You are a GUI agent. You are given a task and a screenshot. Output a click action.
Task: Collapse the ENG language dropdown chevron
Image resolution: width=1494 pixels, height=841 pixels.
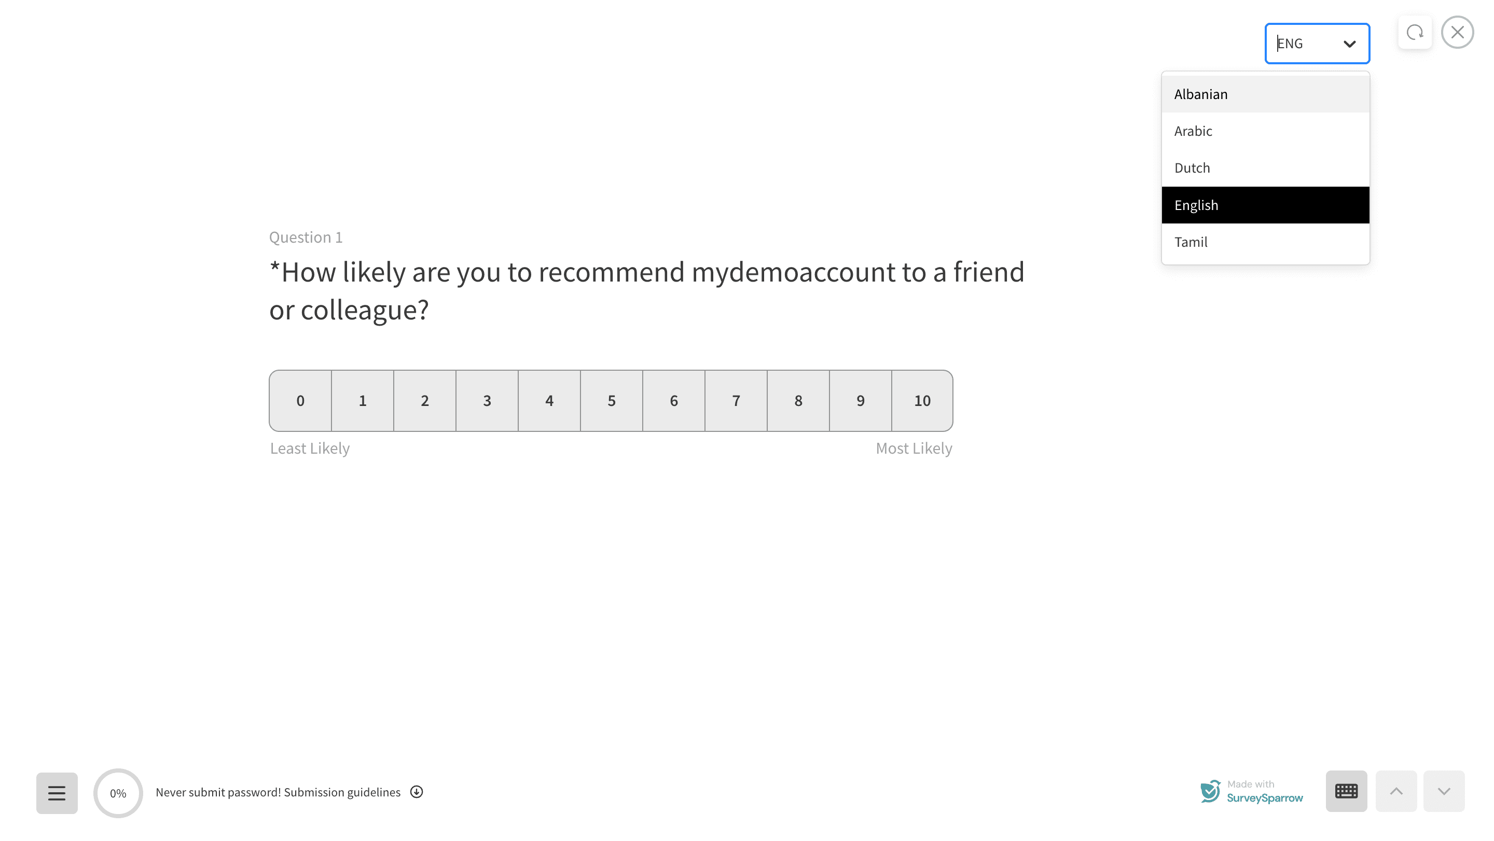point(1350,44)
